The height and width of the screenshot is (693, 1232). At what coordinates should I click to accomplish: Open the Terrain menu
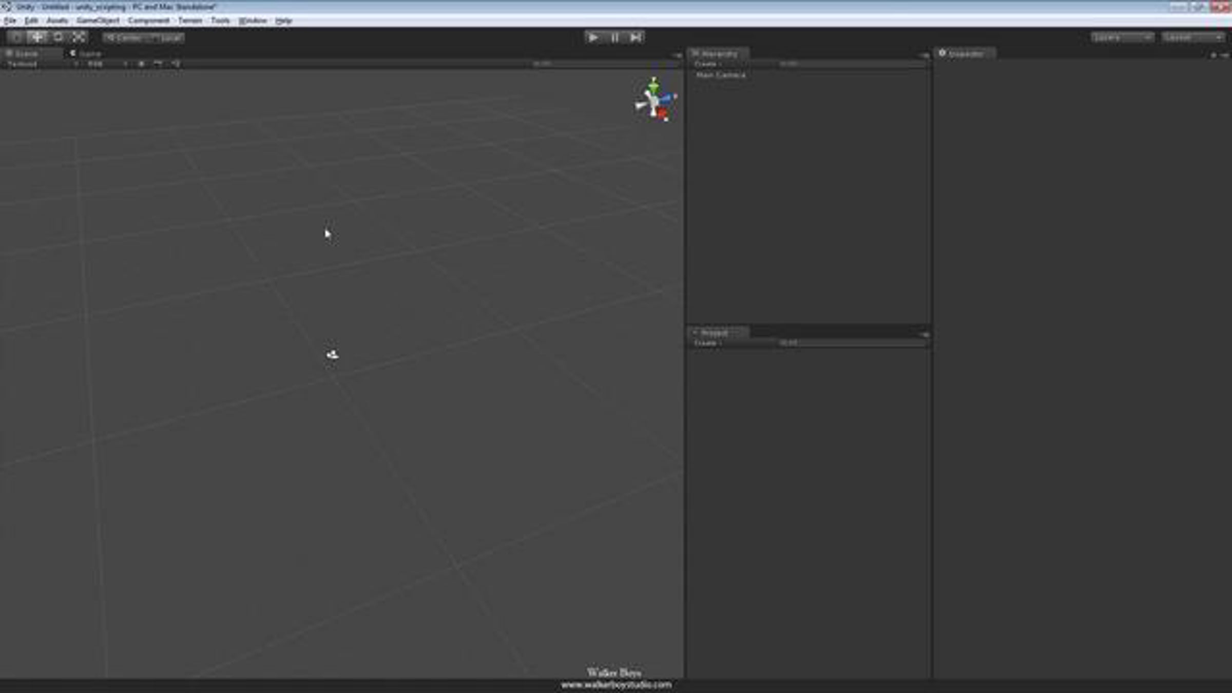click(x=190, y=21)
